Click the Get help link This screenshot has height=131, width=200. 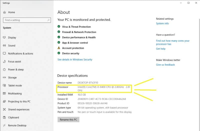click(x=160, y=49)
